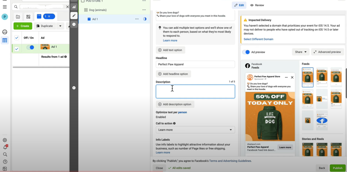Open the account avatar labeled P

[5, 17]
